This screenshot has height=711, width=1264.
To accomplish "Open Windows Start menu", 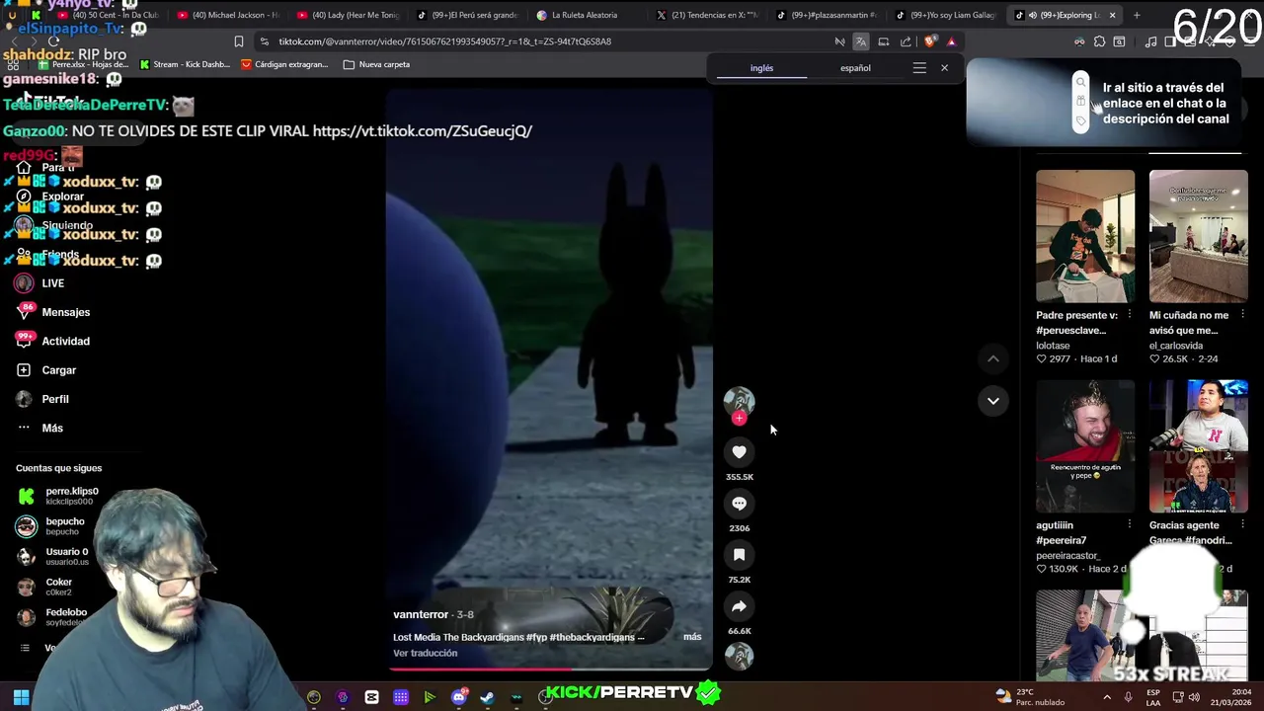I will point(21,697).
